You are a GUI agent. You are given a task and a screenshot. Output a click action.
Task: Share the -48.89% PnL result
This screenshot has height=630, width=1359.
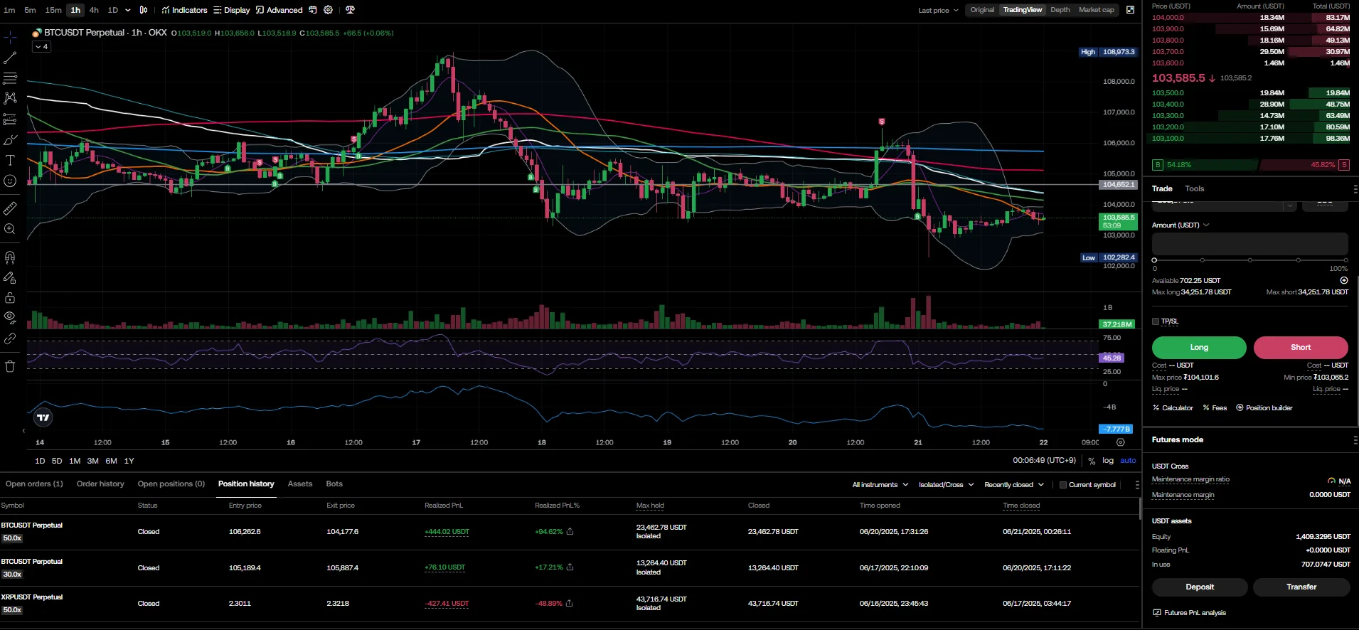(570, 603)
